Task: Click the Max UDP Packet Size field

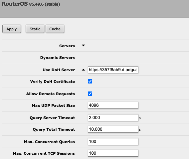Action: [113, 105]
